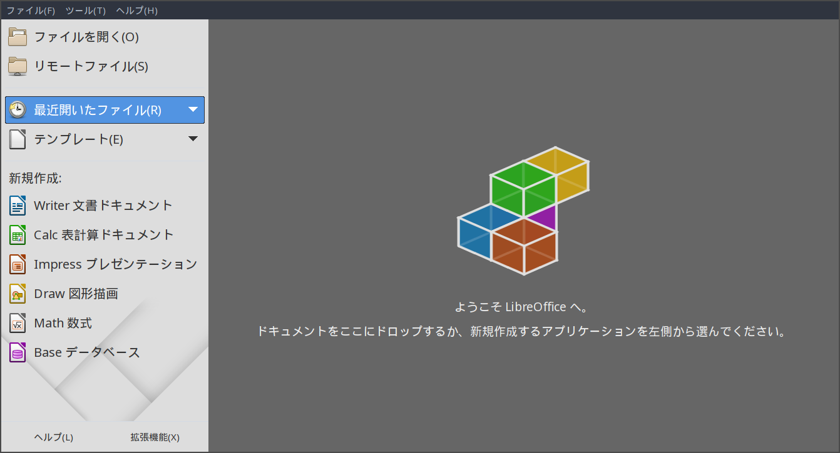Click the Base database icon
Screen dimensions: 840x453
click(x=18, y=352)
